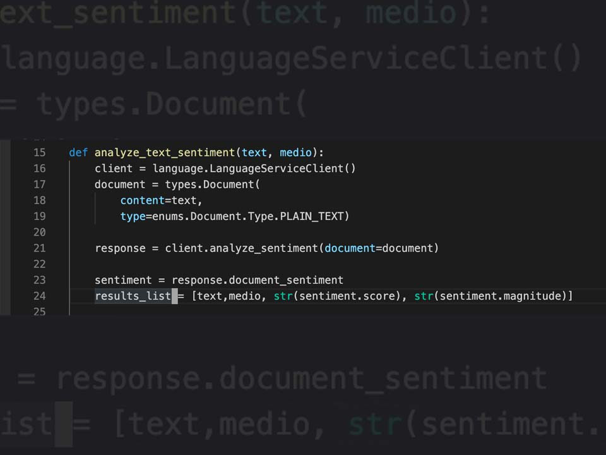The width and height of the screenshot is (606, 455).
Task: Click line number 21 in gutter
Action: click(x=39, y=248)
